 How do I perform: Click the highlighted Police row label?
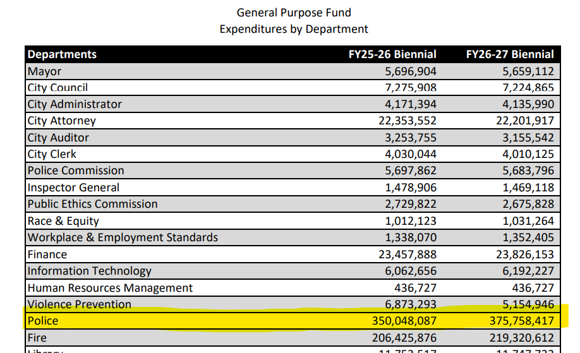[42, 321]
